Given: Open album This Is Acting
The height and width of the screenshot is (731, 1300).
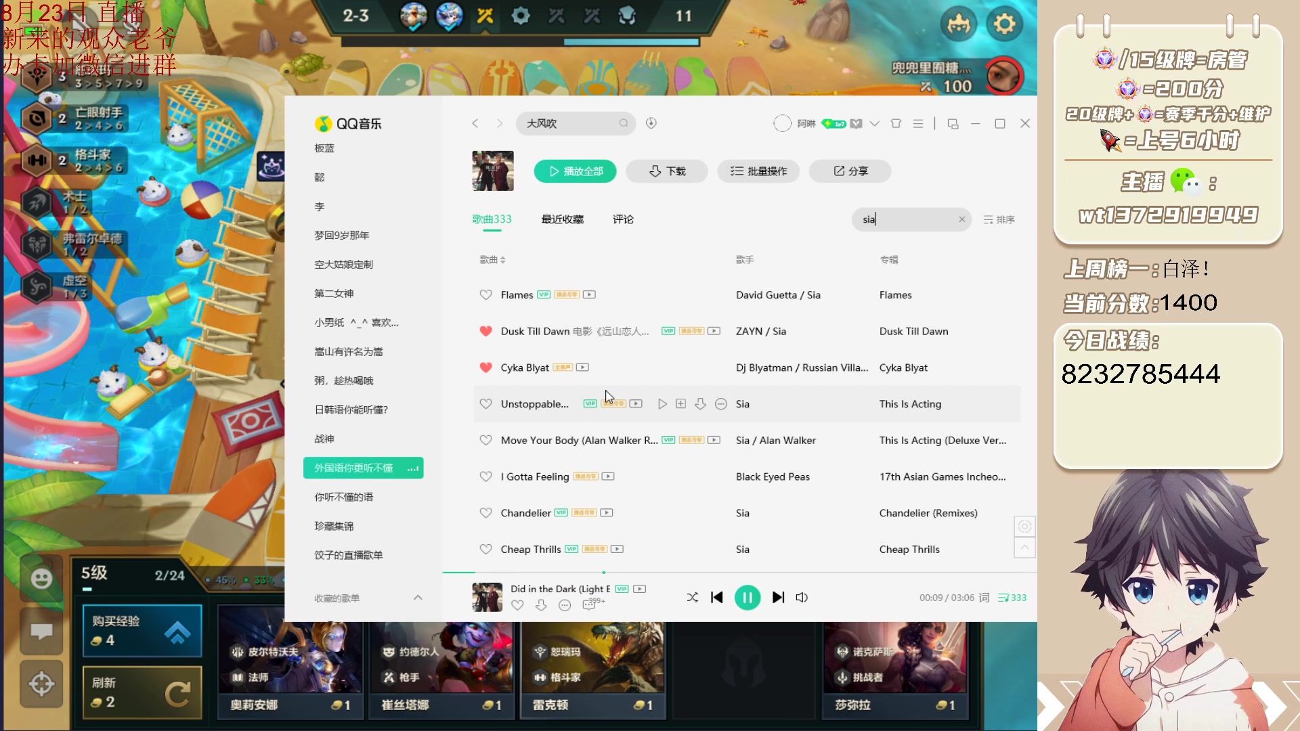Looking at the screenshot, I should [x=910, y=404].
